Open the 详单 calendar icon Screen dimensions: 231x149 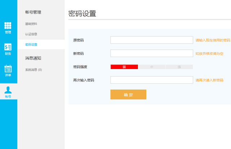(8, 69)
